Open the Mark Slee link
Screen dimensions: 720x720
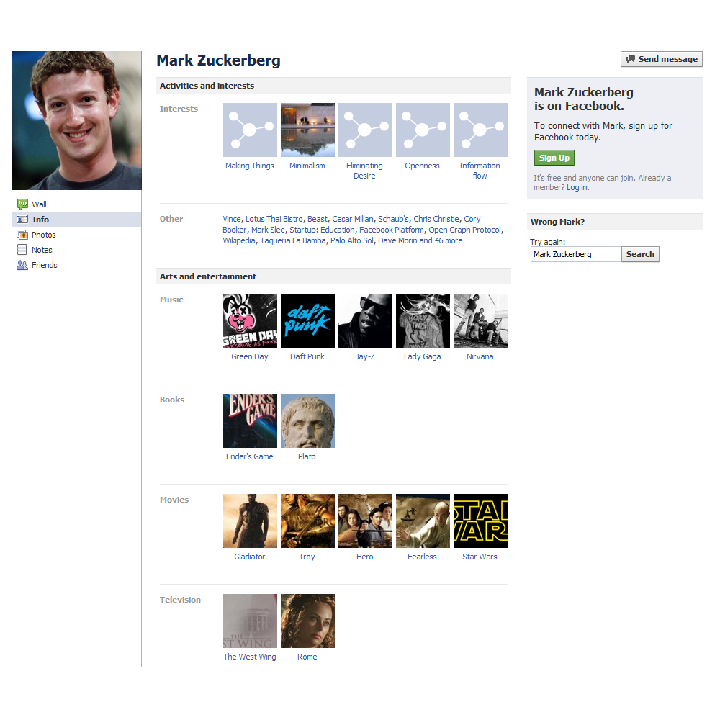click(x=268, y=230)
